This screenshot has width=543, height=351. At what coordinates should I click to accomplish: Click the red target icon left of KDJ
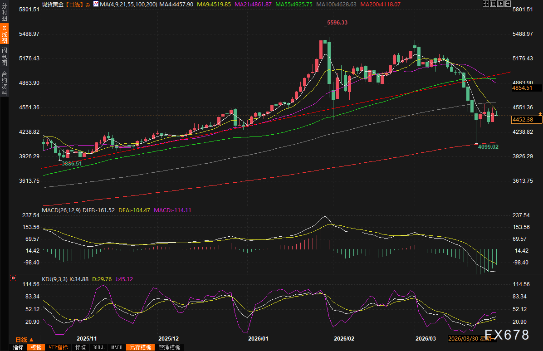coord(13,278)
